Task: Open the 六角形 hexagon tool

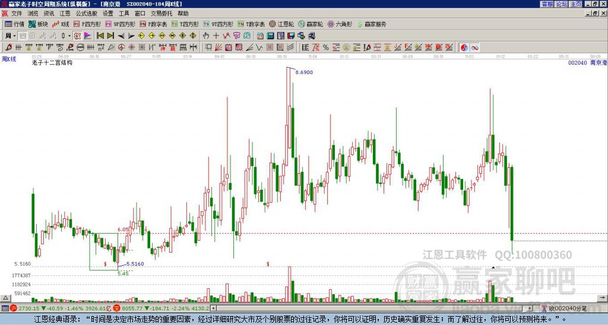Action: coord(340,24)
